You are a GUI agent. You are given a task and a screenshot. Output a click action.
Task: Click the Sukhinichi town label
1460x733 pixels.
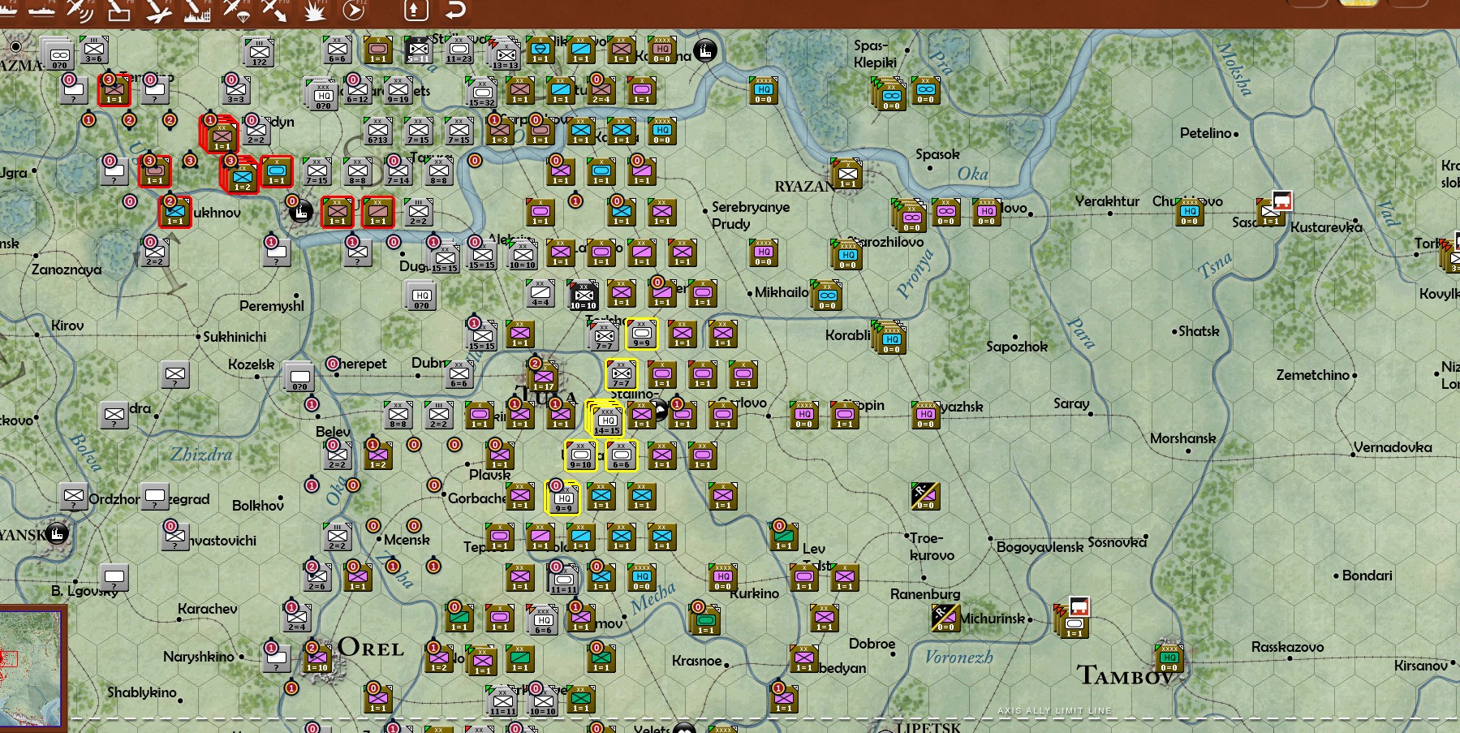(x=235, y=336)
